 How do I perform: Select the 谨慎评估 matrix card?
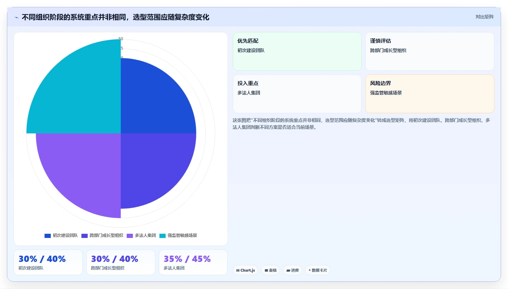pos(429,51)
